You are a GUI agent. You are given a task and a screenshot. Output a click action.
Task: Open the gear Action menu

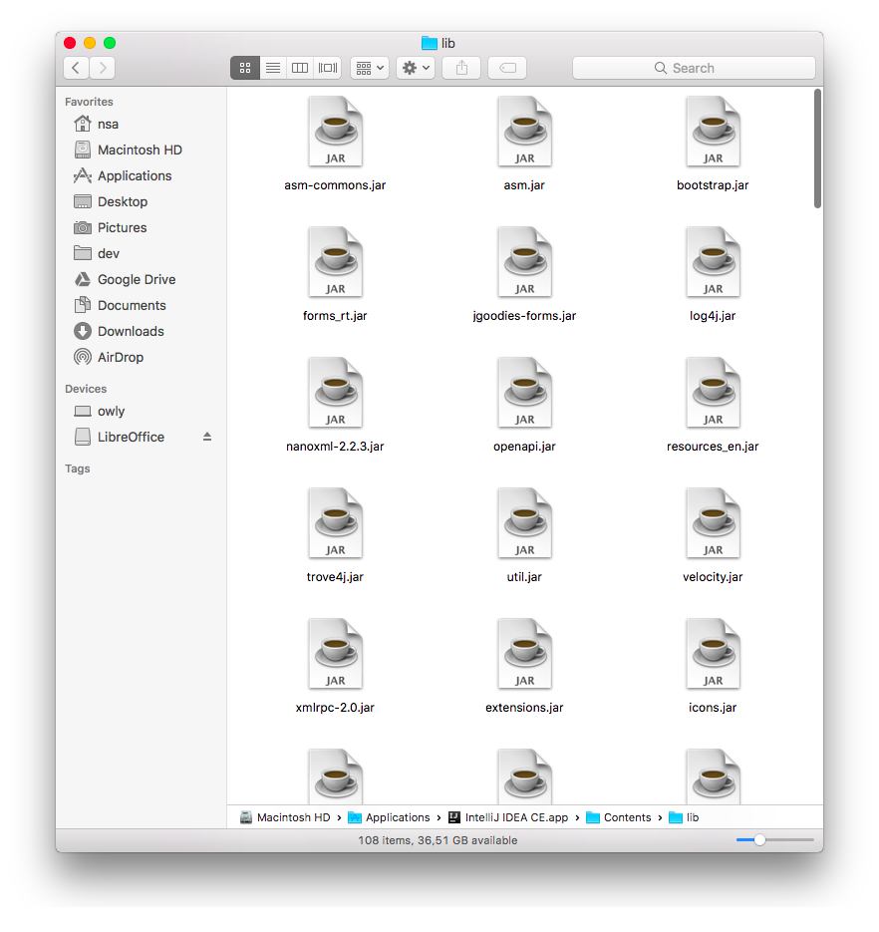(416, 68)
